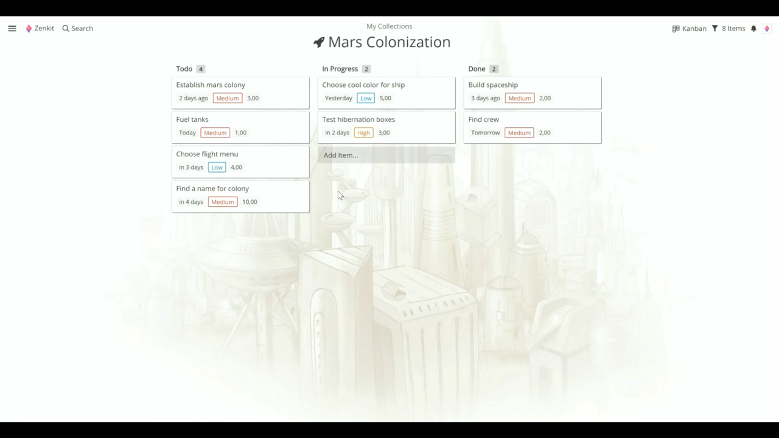Open the Choose cool color for ship card
779x438 pixels.
pyautogui.click(x=386, y=93)
